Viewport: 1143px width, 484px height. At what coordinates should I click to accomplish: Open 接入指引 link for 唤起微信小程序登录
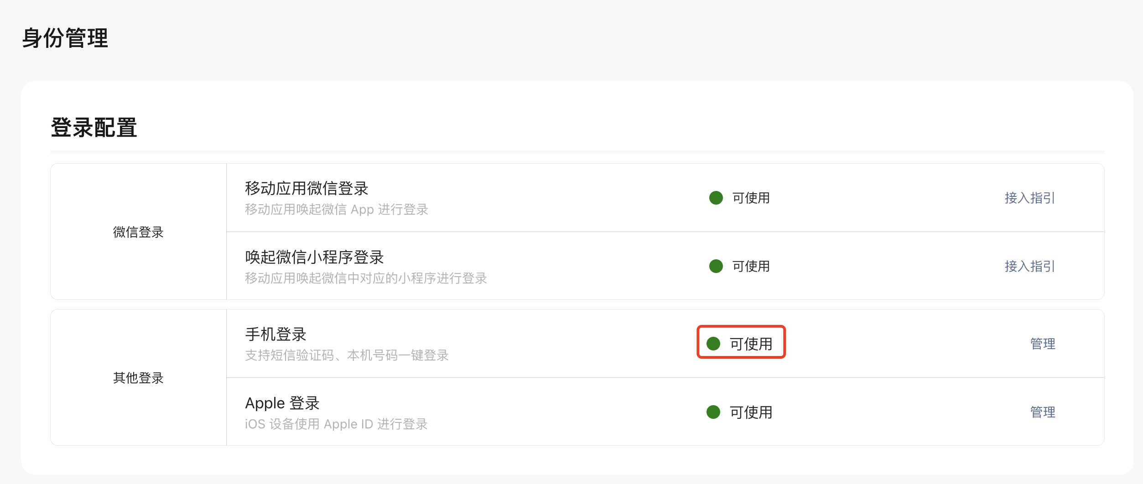pyautogui.click(x=1029, y=266)
